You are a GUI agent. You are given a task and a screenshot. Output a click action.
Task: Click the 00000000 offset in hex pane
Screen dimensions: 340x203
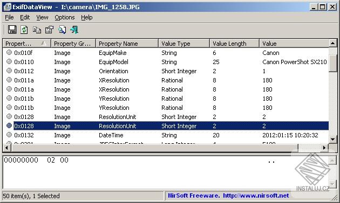click(21, 160)
